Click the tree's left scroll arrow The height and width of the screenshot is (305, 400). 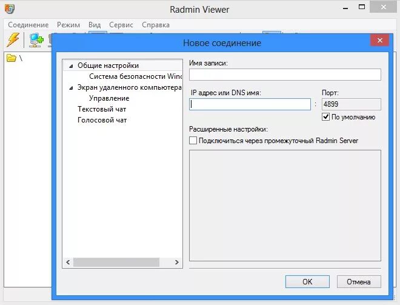coord(68,262)
